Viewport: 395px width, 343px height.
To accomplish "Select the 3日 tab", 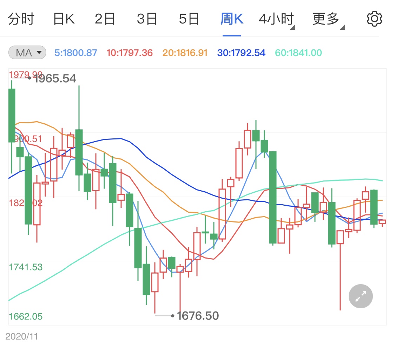I will (147, 19).
